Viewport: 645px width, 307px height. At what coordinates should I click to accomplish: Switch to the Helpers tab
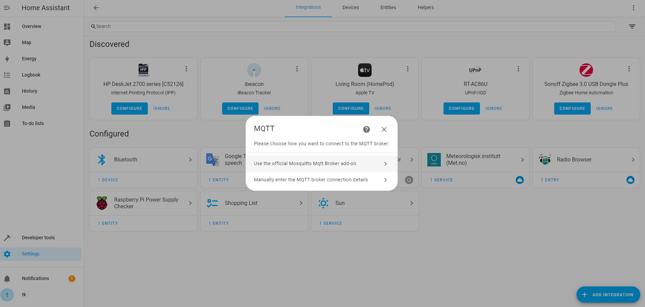pos(425,8)
